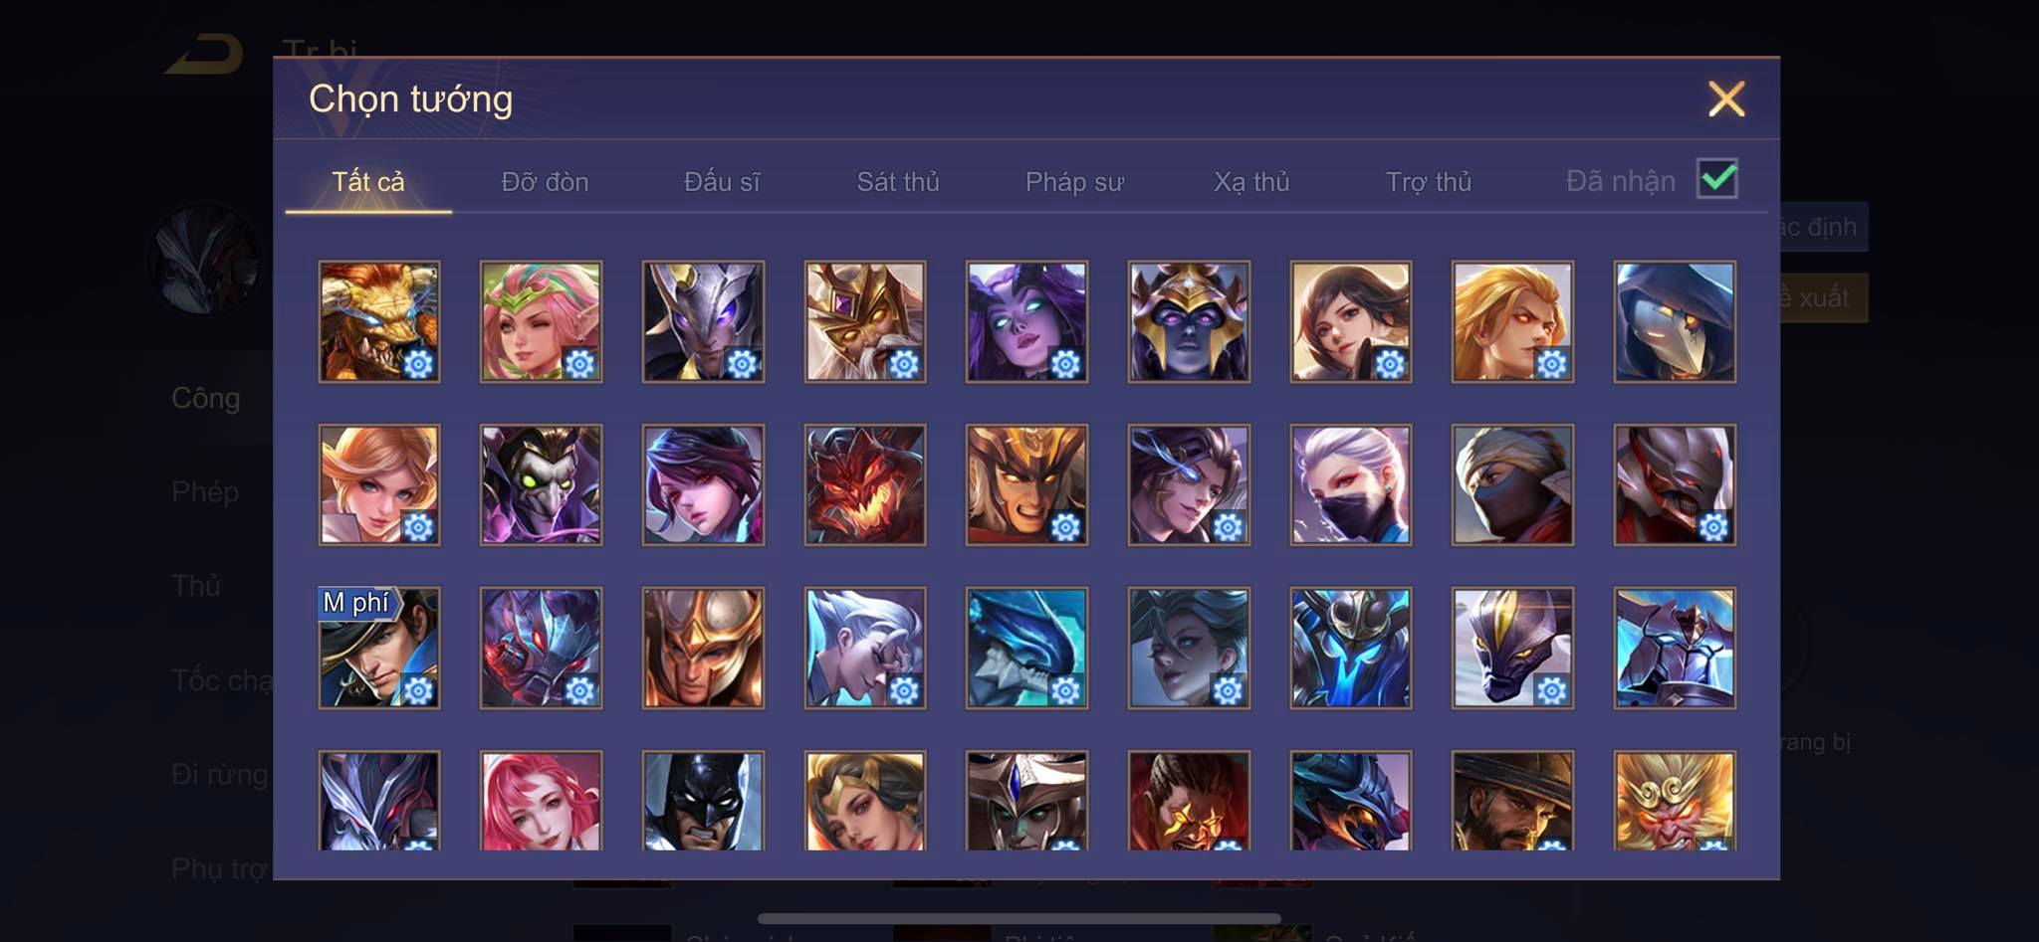
Task: Pick the golden spartan helmet hero
Action: click(x=703, y=648)
